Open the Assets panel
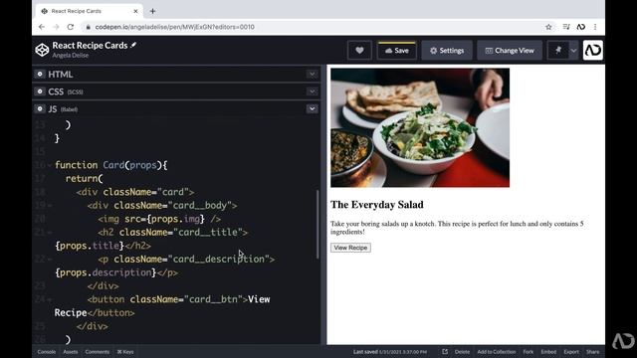Viewport: 637px width, 358px height. pos(71,352)
